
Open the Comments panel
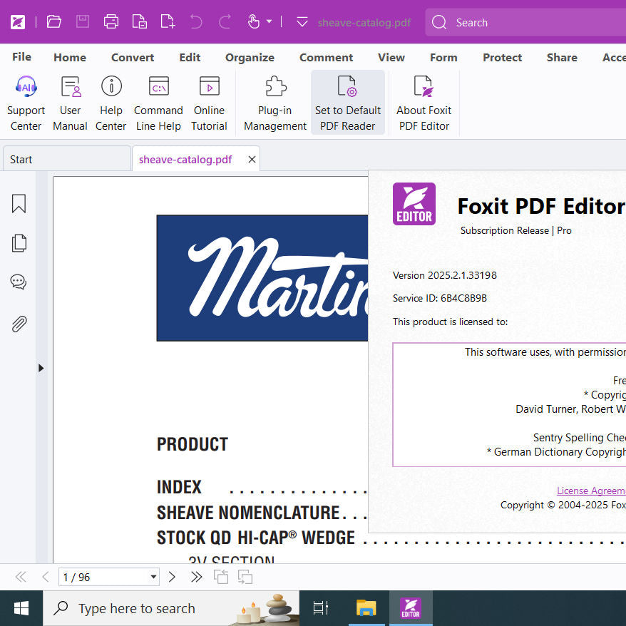click(19, 282)
